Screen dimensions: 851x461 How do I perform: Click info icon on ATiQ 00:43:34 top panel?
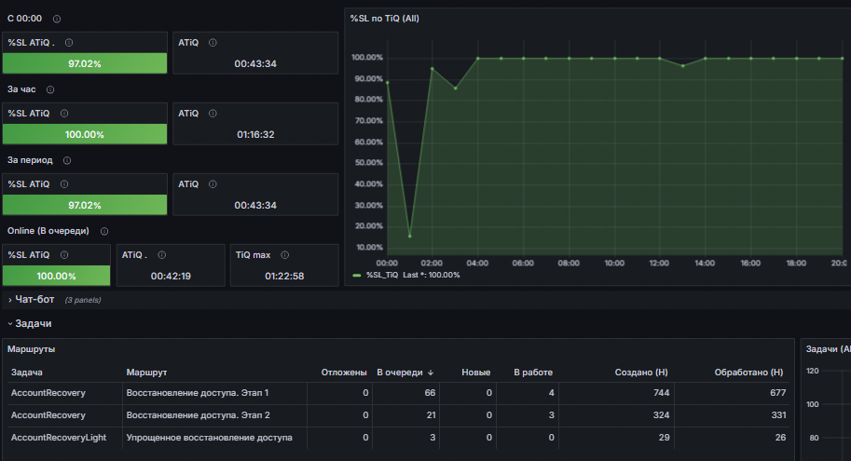pos(213,43)
